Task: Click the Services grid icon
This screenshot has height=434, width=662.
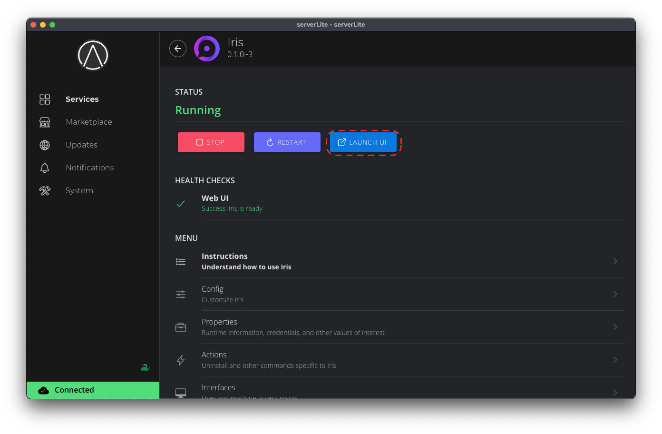Action: pyautogui.click(x=45, y=99)
